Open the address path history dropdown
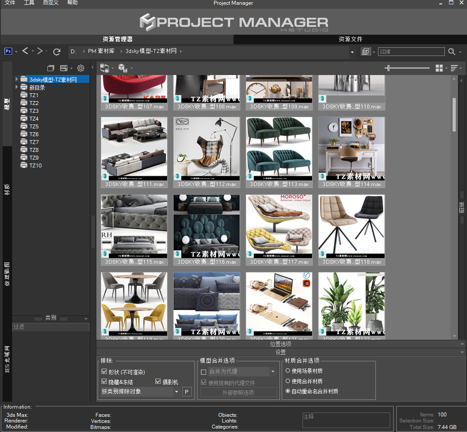Screen dimensions: 467x432 point(352,52)
